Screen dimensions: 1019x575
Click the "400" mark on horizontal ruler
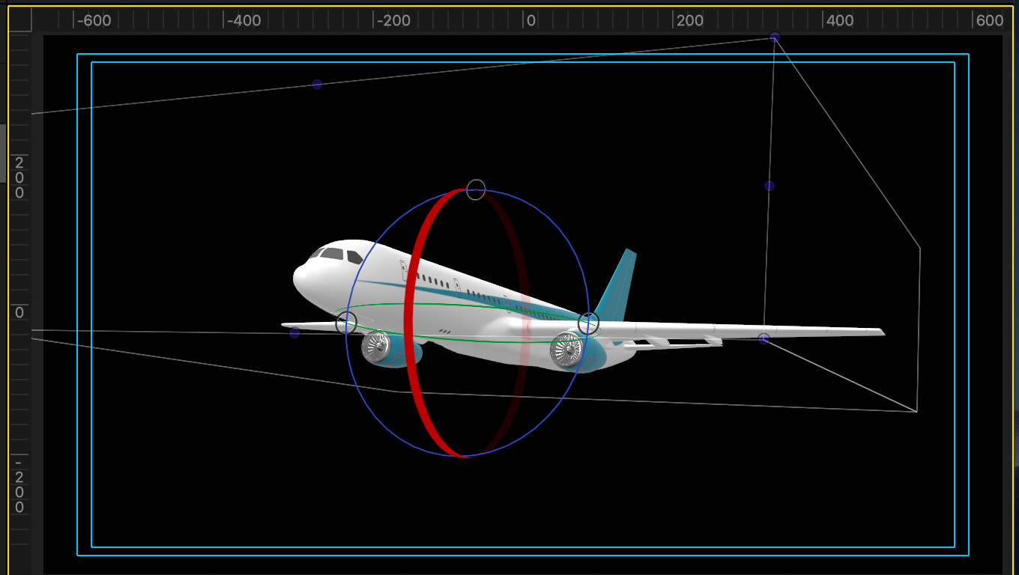tap(839, 21)
